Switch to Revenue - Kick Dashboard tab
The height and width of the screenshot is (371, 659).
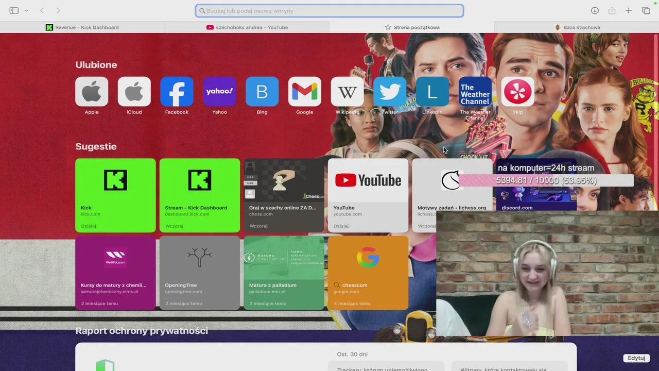82,27
